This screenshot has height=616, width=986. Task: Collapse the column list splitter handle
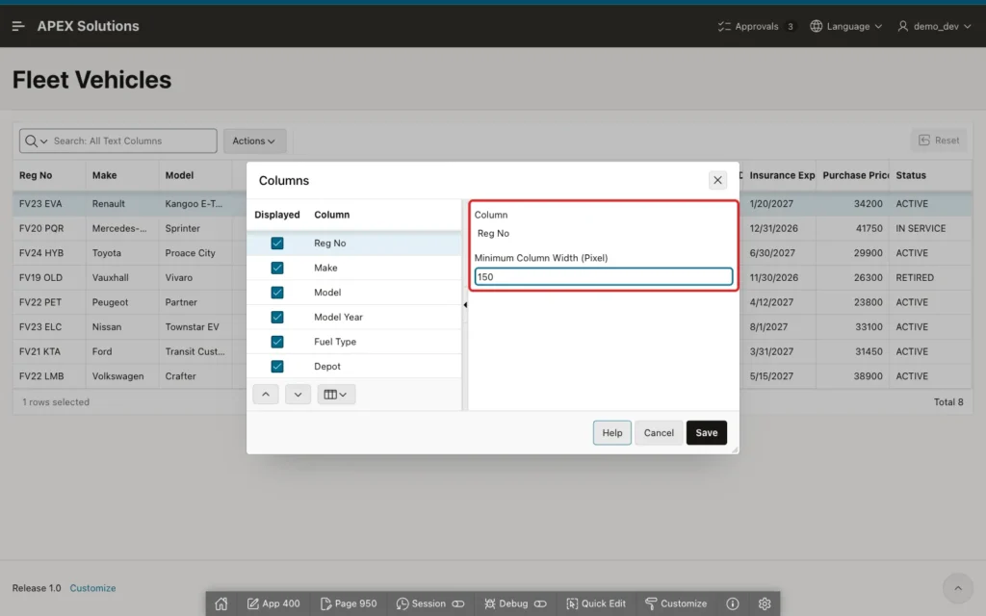[465, 305]
